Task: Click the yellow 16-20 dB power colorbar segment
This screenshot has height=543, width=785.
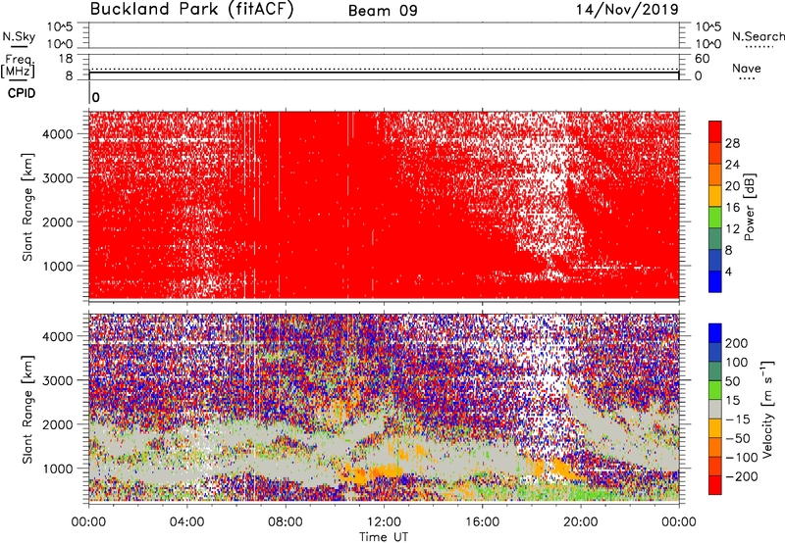Action: coord(715,195)
